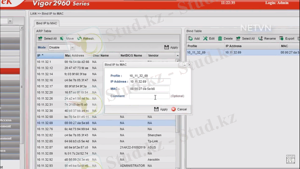Screen dimensions: 300x169
Task: Click left sidebar scrollbar up arrow
Action: tap(22, 28)
